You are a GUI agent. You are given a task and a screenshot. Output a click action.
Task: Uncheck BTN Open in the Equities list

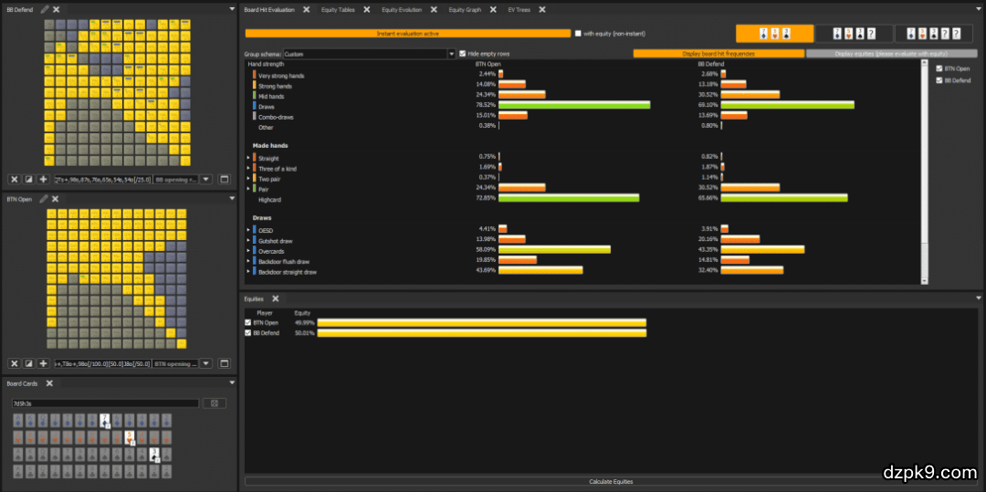click(248, 322)
